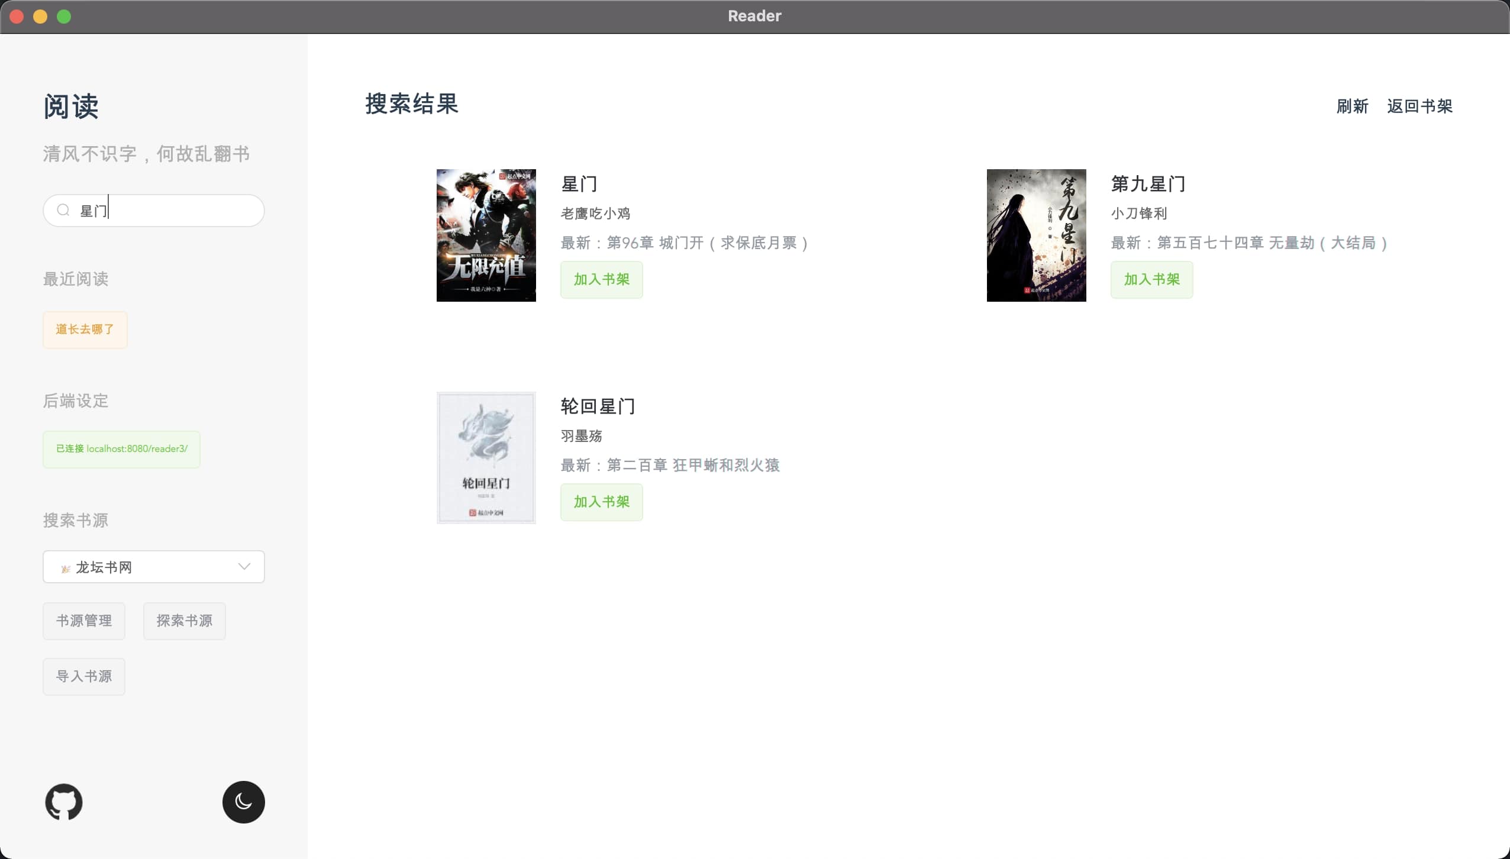Open the 第九星门 book cover
The image size is (1510, 859).
tap(1035, 235)
